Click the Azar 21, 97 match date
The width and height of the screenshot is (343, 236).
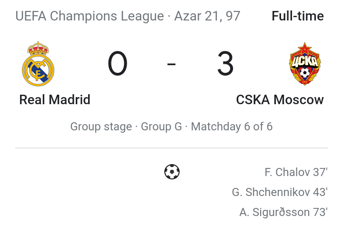(x=207, y=16)
